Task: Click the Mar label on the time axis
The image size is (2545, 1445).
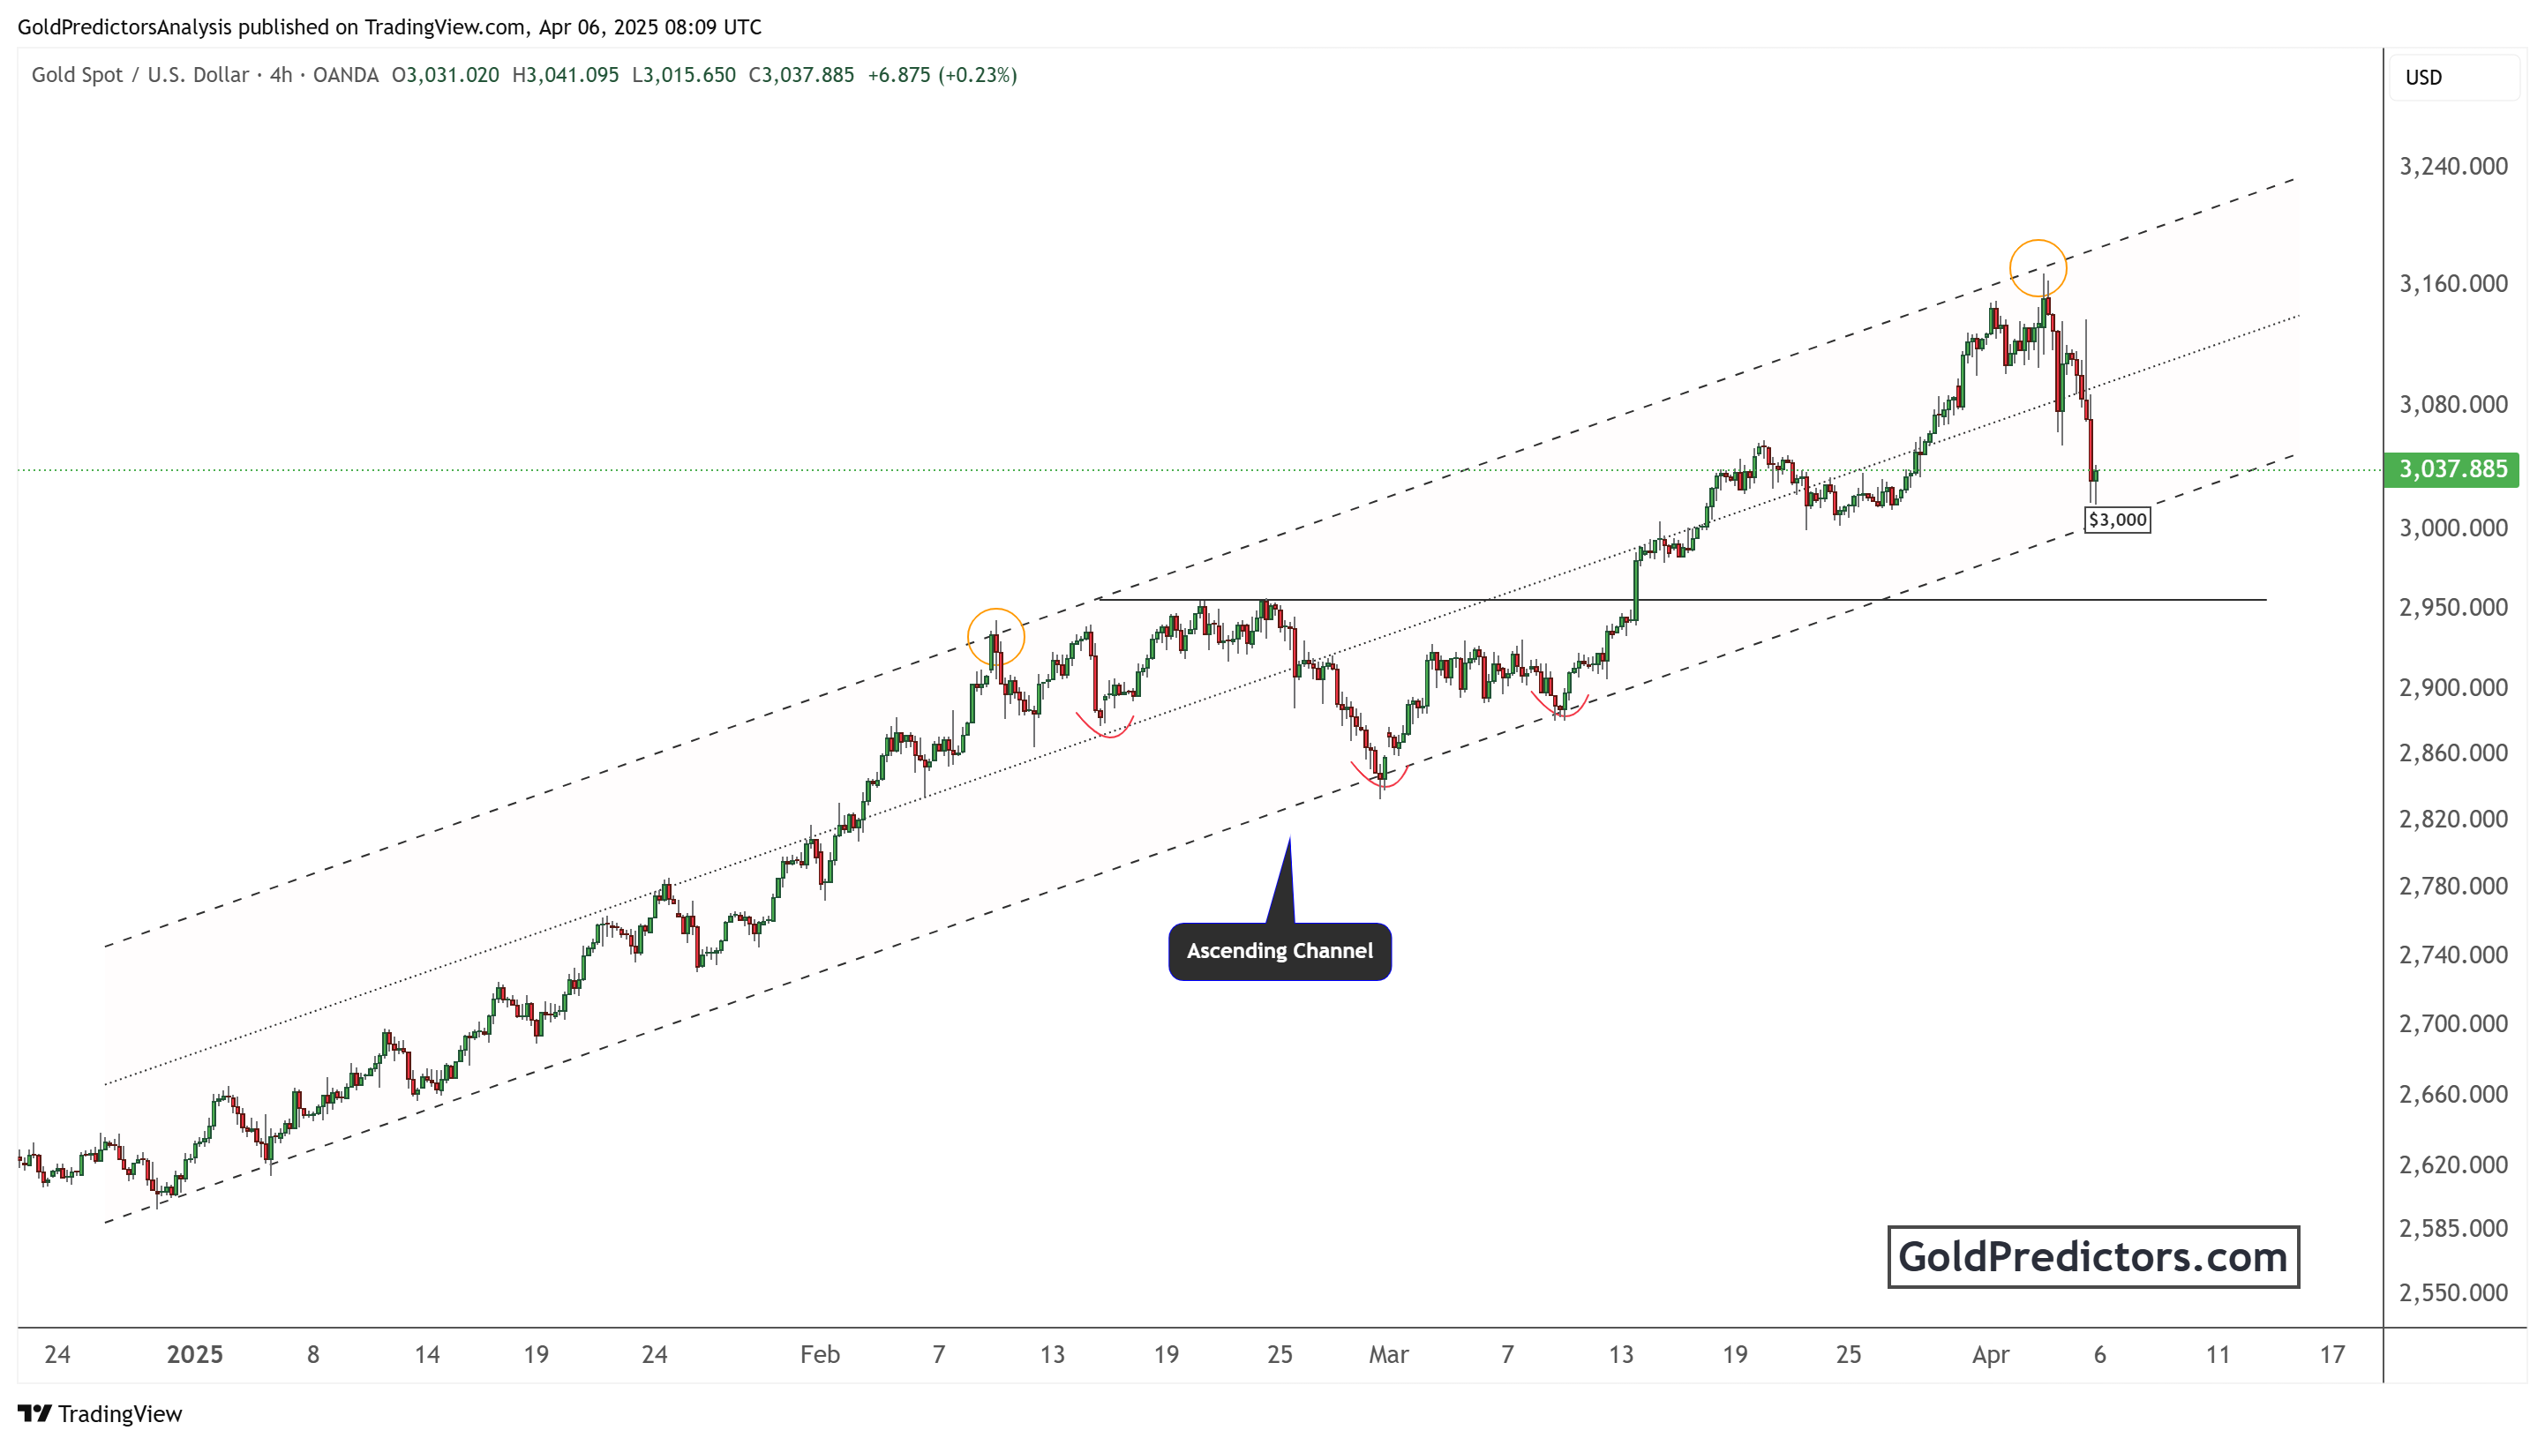Action: (x=1387, y=1355)
